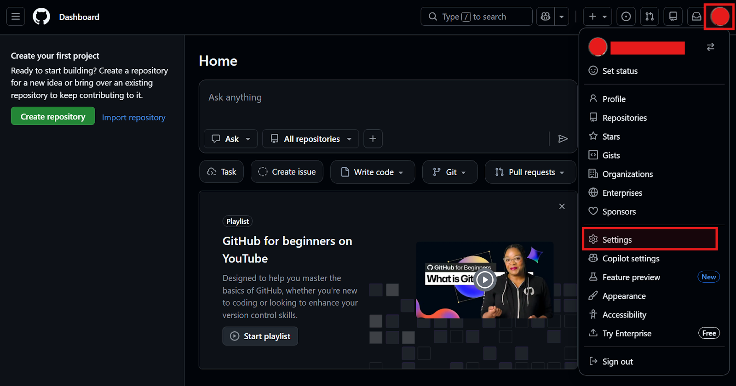Send the prompt with the arrow icon
736x386 pixels.
click(563, 139)
